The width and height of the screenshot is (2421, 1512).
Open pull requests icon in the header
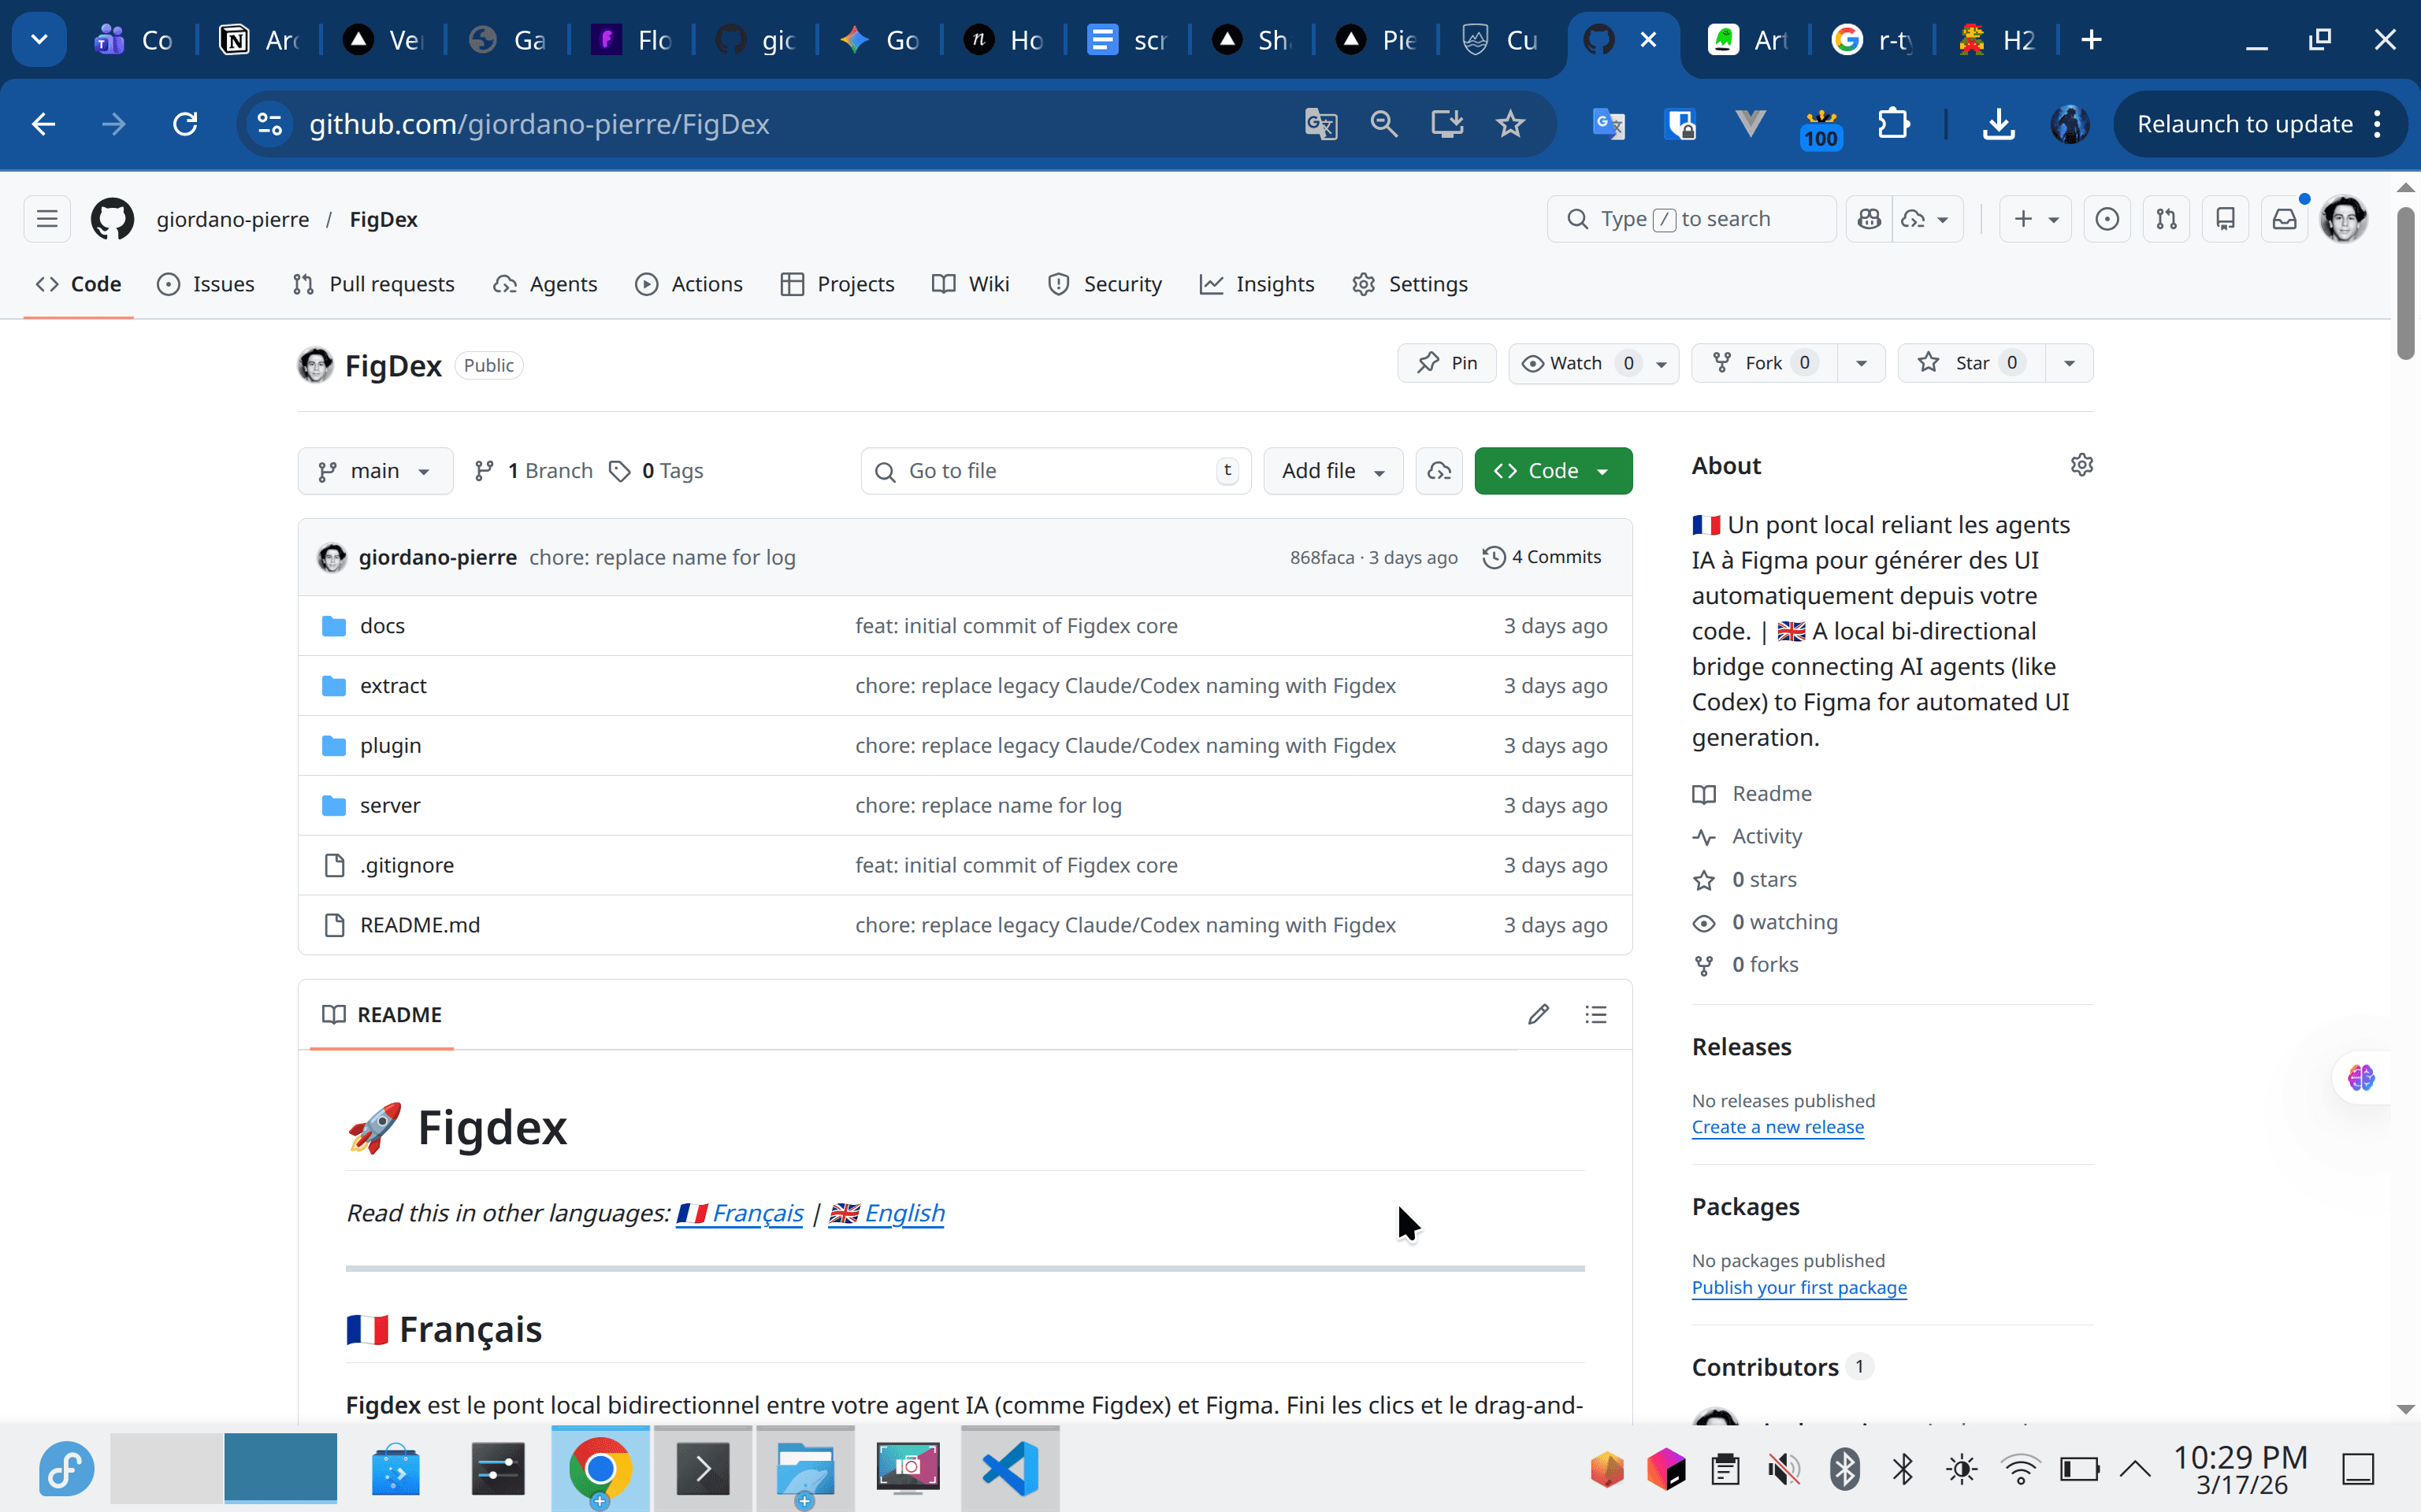coord(2165,218)
